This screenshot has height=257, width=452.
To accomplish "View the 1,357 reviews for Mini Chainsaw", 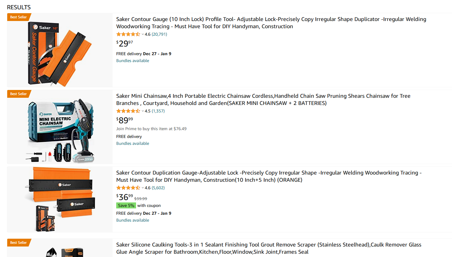I will coord(158,111).
